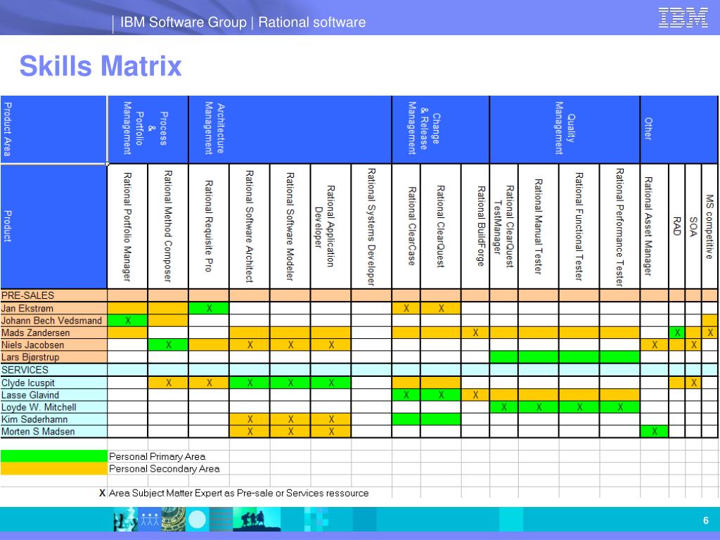The height and width of the screenshot is (540, 720).
Task: Select the Rational Performance Tester column header
Action: pos(619,226)
